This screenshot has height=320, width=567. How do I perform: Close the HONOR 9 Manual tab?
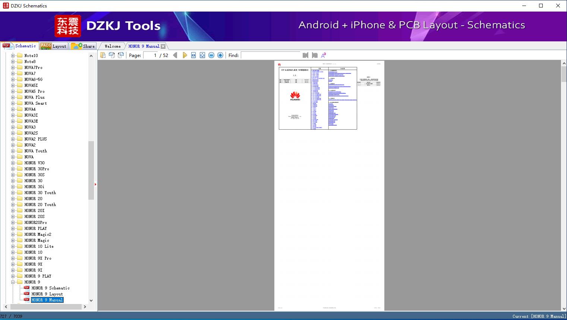(x=163, y=46)
